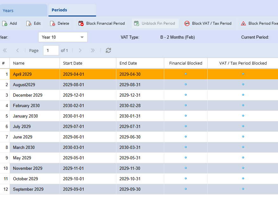Click the Block VAT / Tax Period icon
The width and height of the screenshot is (278, 198).
pyautogui.click(x=187, y=23)
